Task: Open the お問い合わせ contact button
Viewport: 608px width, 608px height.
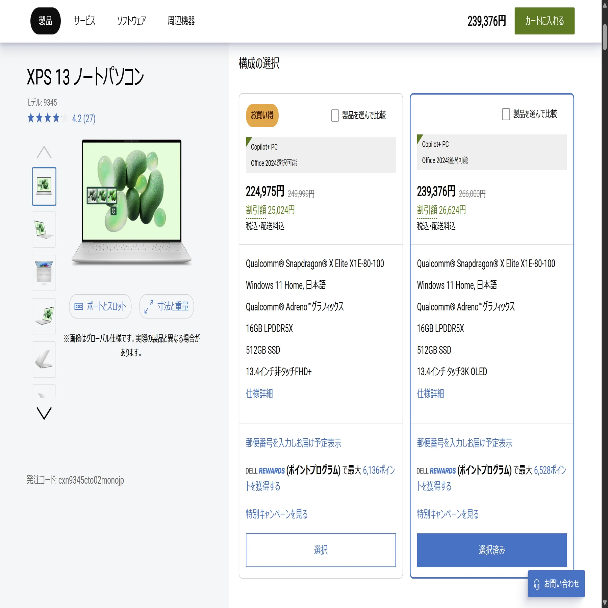Action: 556,584
